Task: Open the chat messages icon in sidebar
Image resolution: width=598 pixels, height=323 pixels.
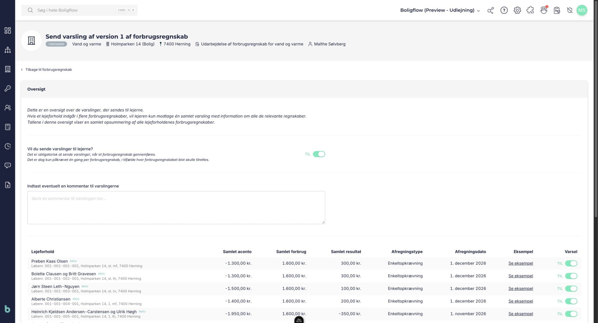Action: (8, 165)
